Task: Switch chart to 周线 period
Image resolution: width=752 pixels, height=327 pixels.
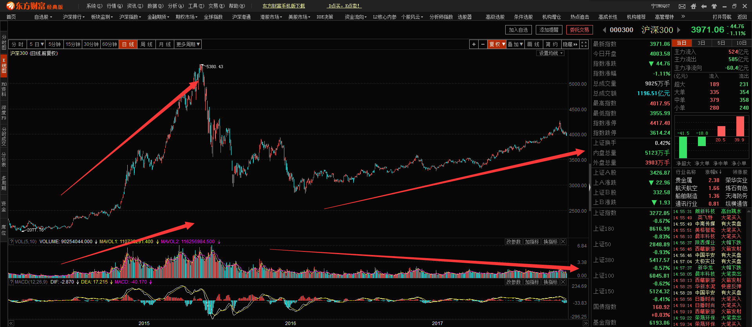Action: pos(146,44)
